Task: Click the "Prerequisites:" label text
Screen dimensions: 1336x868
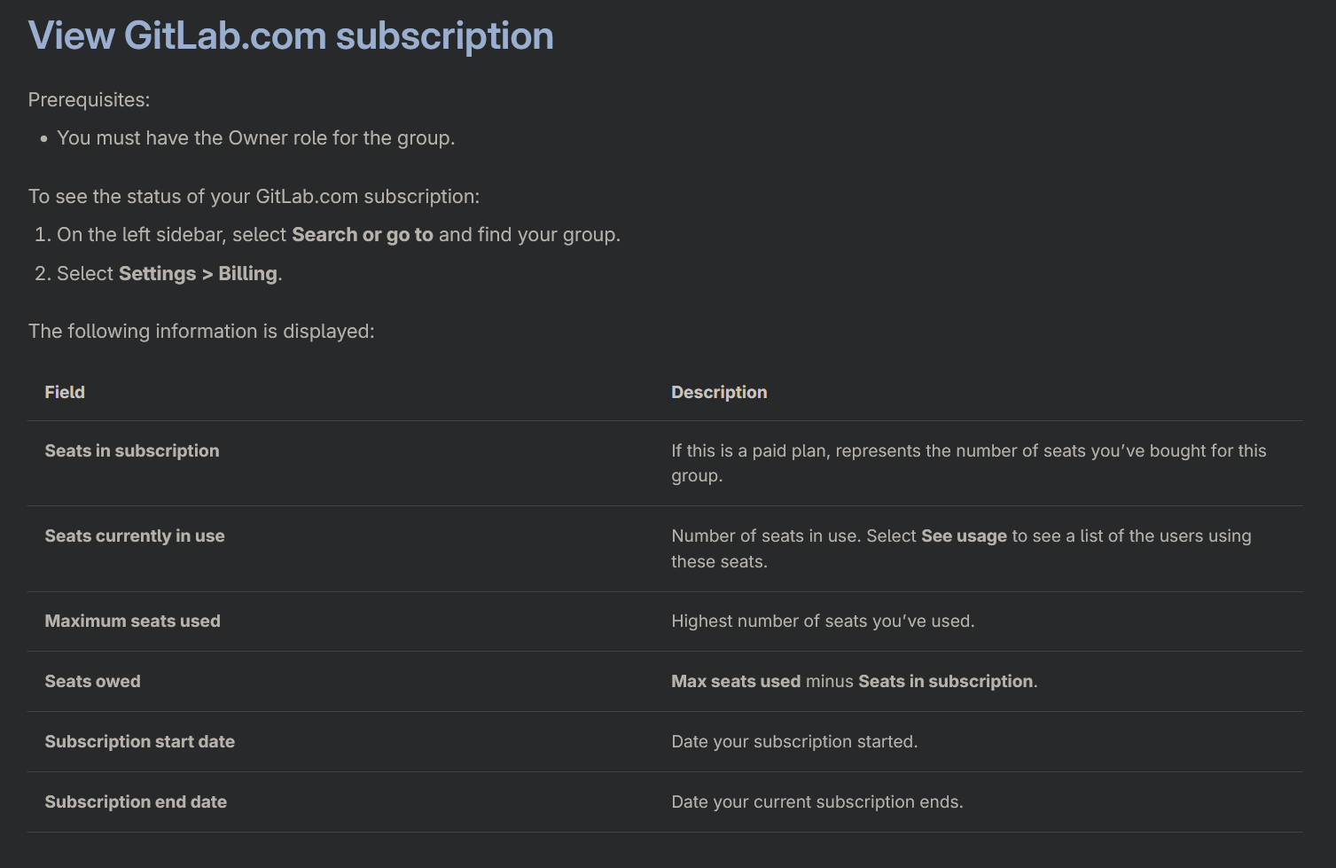Action: (89, 100)
